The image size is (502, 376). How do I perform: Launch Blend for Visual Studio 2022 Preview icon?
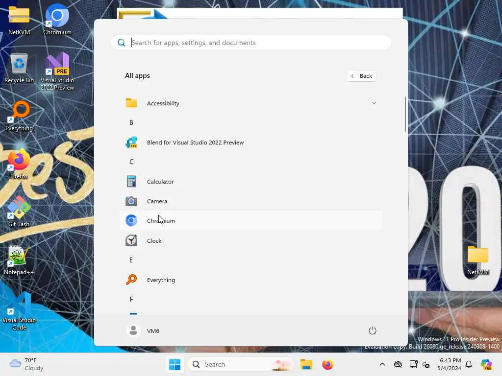pyautogui.click(x=131, y=142)
